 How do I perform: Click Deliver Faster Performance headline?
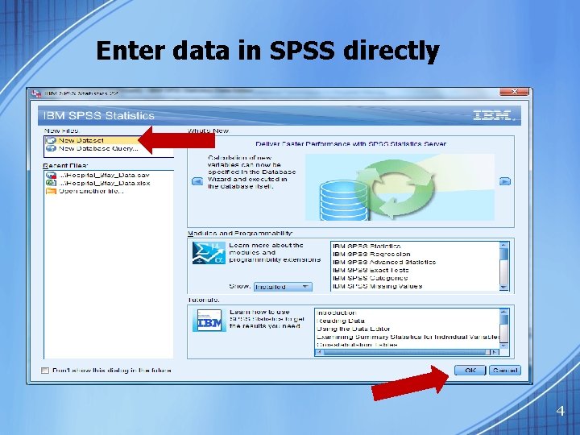(350, 144)
